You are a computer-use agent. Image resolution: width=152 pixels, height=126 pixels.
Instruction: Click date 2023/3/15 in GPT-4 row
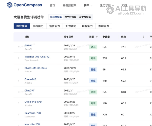point(69,46)
